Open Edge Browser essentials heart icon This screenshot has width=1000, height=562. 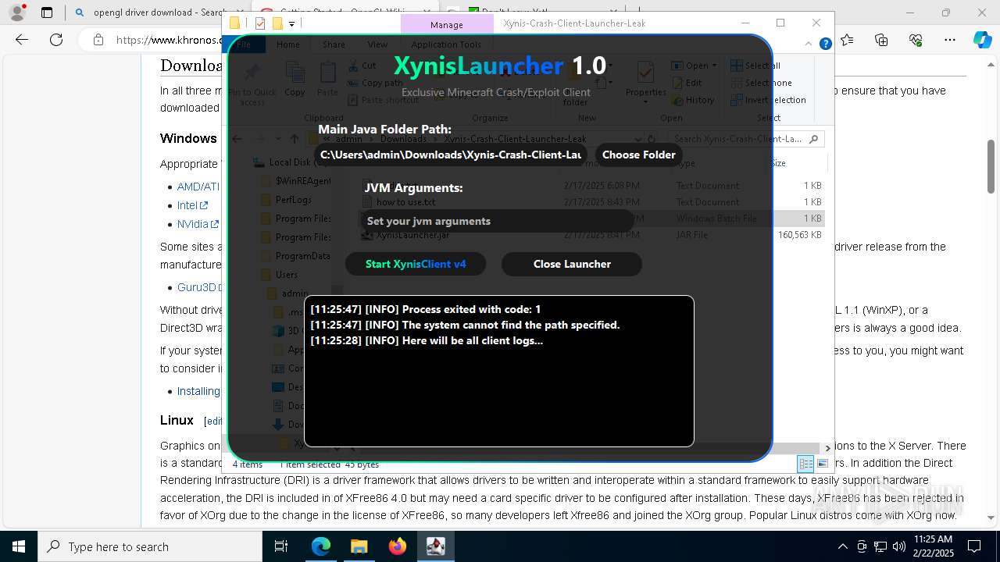tap(916, 40)
